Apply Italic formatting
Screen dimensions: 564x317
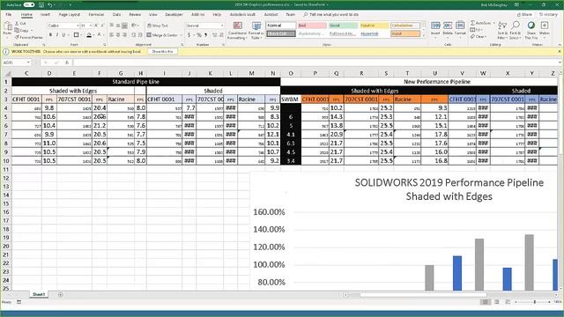click(56, 35)
